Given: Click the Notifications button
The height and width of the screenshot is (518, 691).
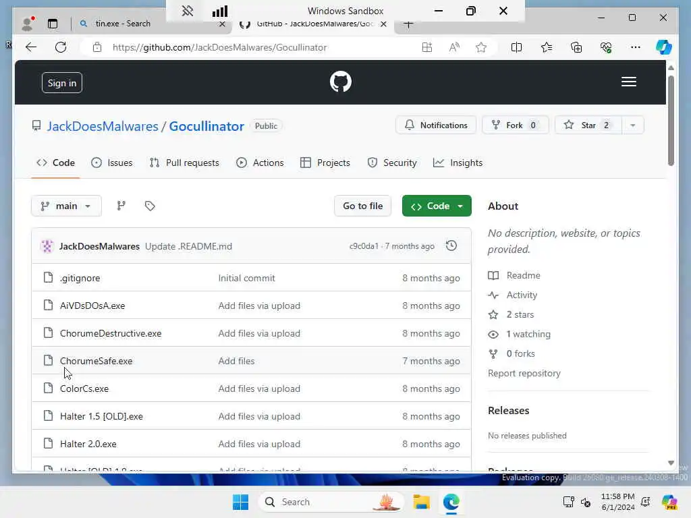Looking at the screenshot, I should (x=436, y=125).
